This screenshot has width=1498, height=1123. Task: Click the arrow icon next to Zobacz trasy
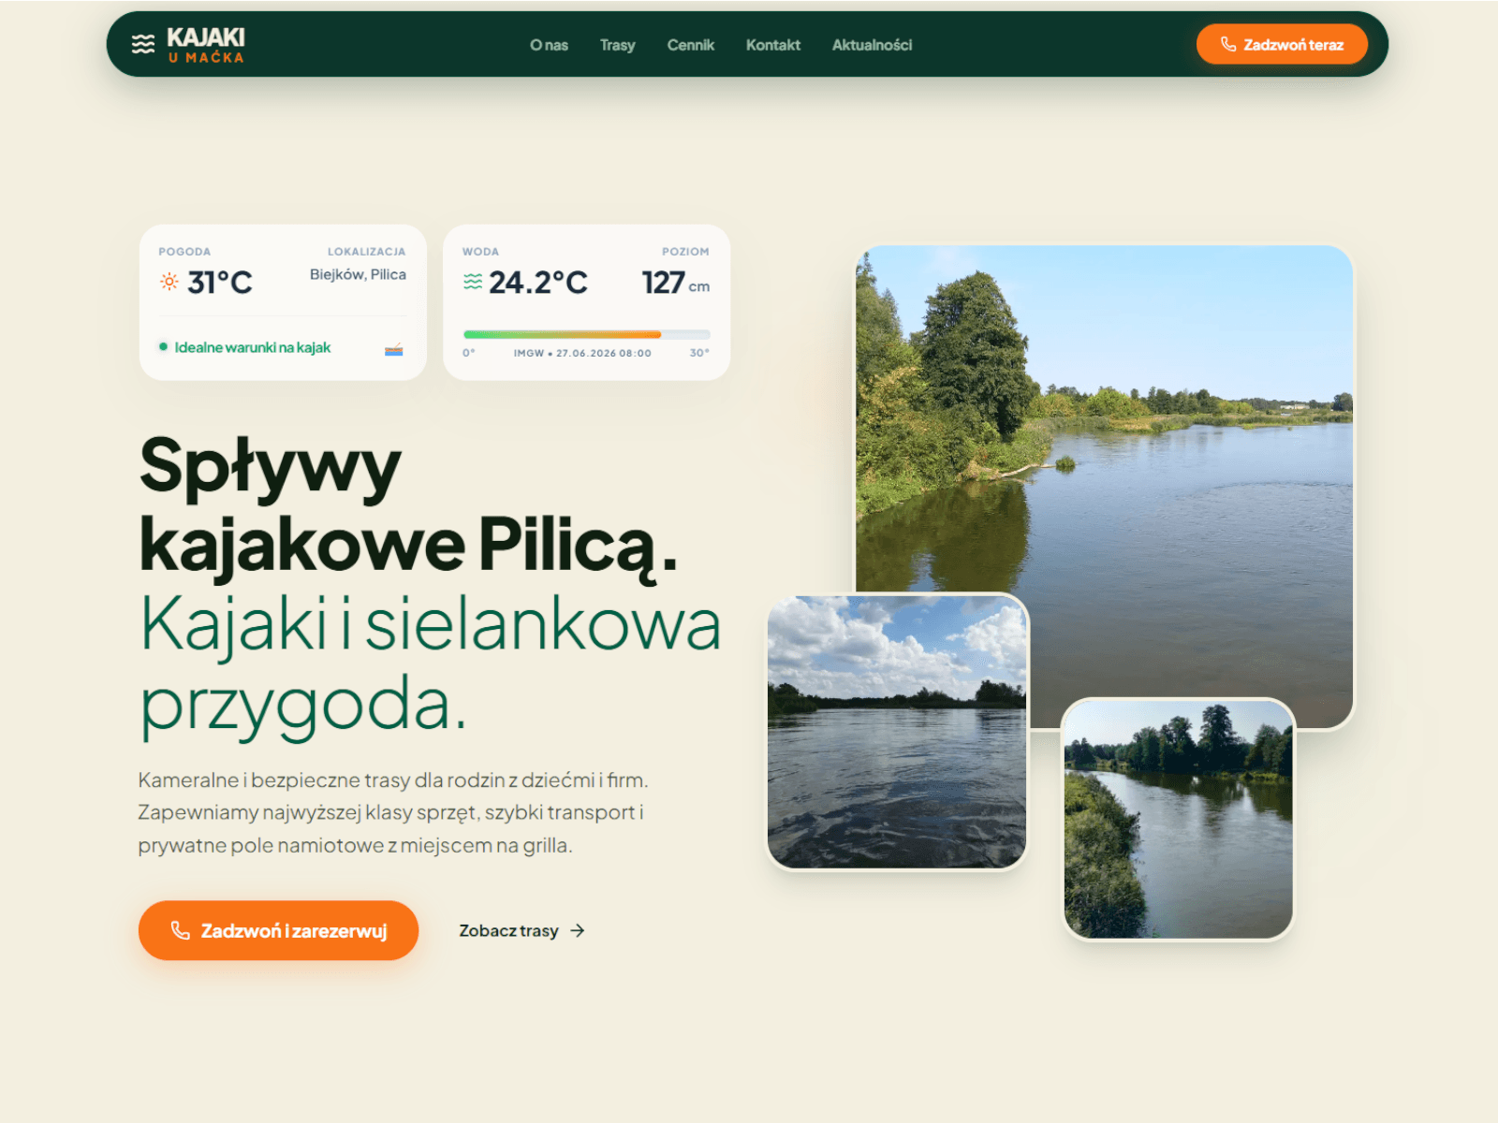click(578, 930)
